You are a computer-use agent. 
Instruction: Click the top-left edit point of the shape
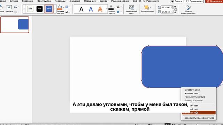149,46
